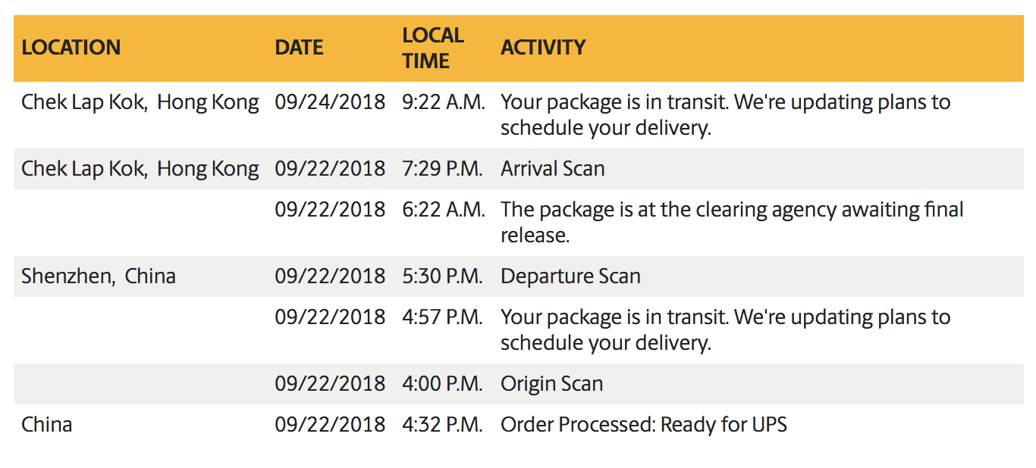Image resolution: width=1036 pixels, height=468 pixels.
Task: Click the Departure Scan activity
Action: point(570,276)
